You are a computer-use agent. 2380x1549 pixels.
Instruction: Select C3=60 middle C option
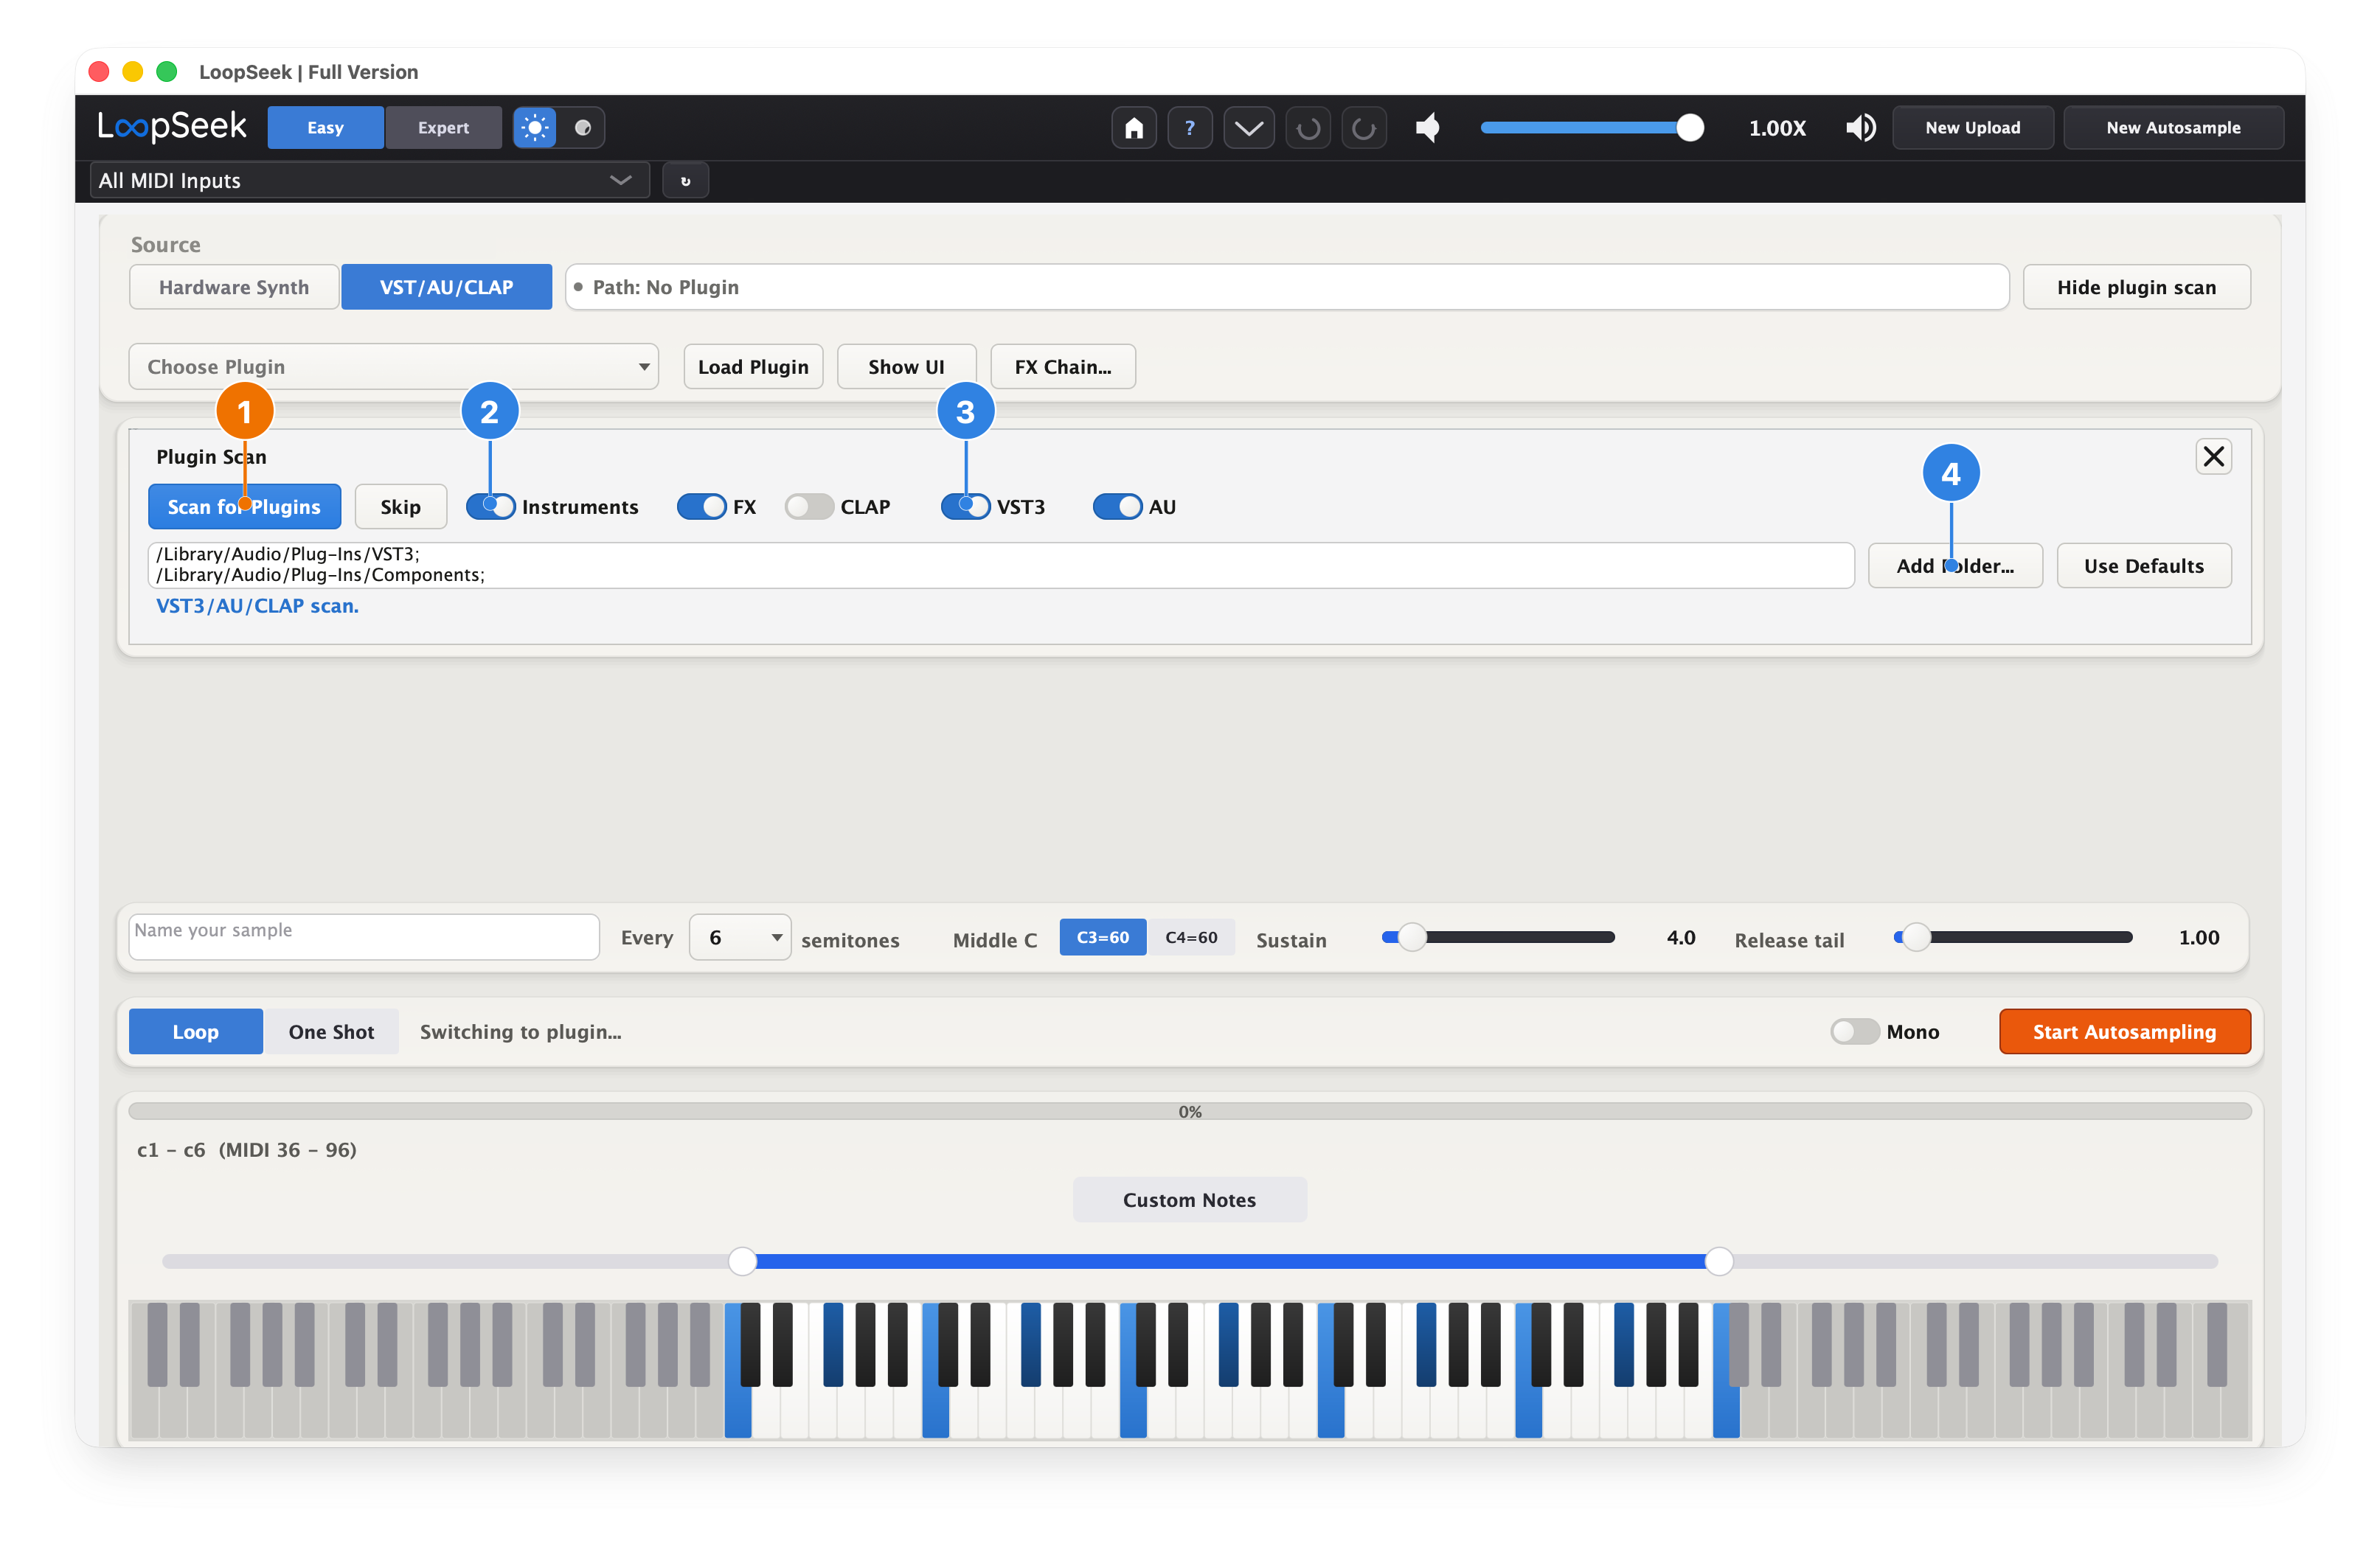coord(1103,937)
